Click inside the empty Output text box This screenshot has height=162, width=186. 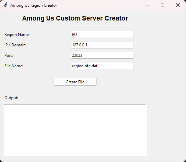pyautogui.click(x=75, y=130)
